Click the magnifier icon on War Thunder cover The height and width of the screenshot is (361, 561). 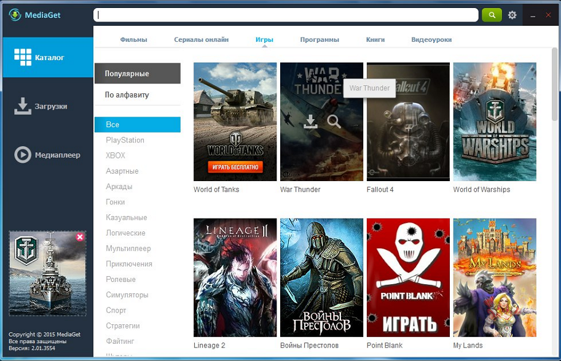334,122
